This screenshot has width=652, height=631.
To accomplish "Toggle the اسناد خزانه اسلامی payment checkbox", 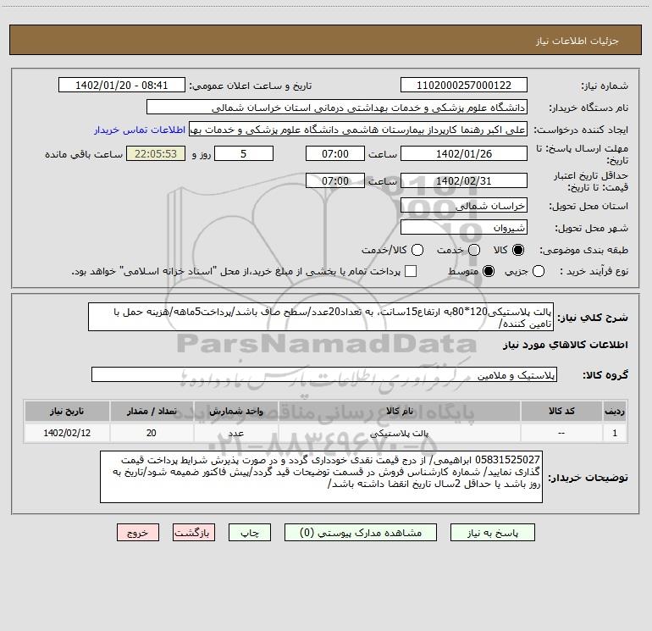I will point(411,271).
